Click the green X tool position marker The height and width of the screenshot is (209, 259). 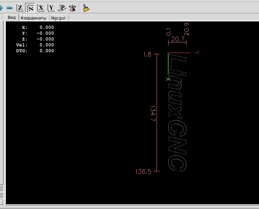pyautogui.click(x=168, y=79)
